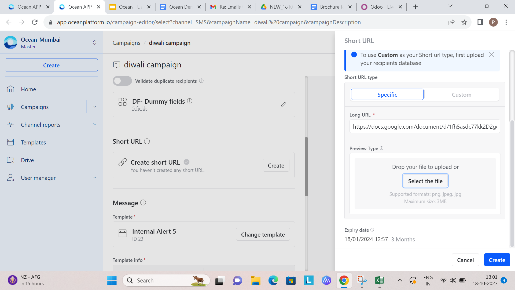515x290 pixels.
Task: Open Chrome three-dot menu
Action: (x=506, y=22)
